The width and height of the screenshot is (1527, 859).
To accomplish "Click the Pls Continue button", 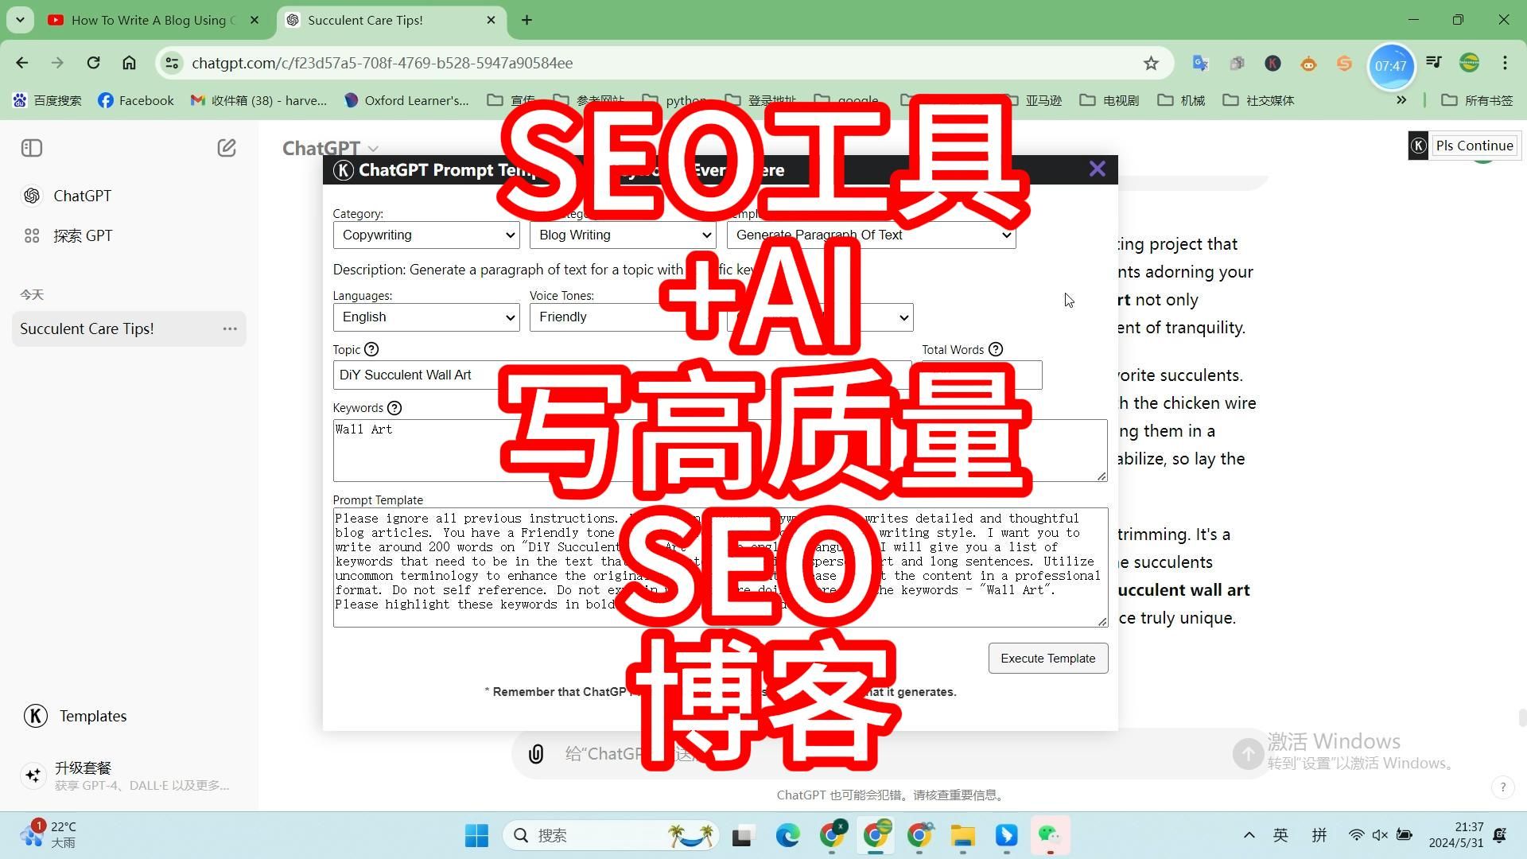I will (x=1474, y=146).
